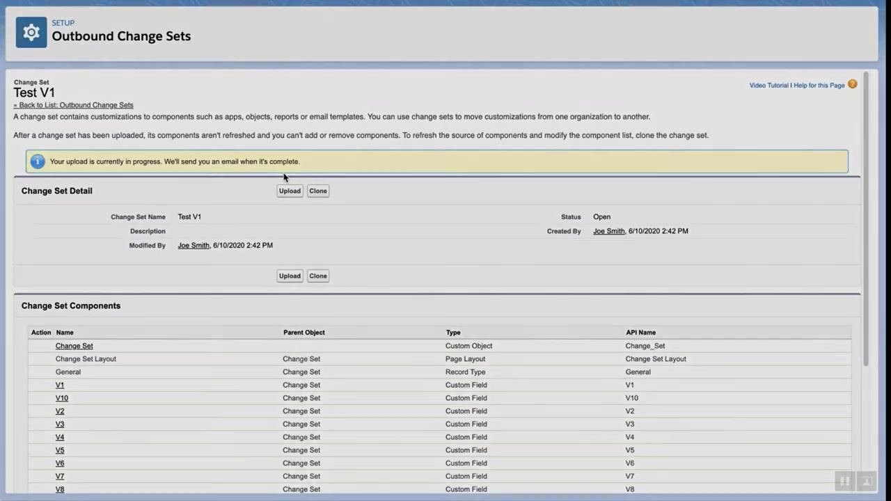Open the help question mark icon
The image size is (891, 501).
853,84
